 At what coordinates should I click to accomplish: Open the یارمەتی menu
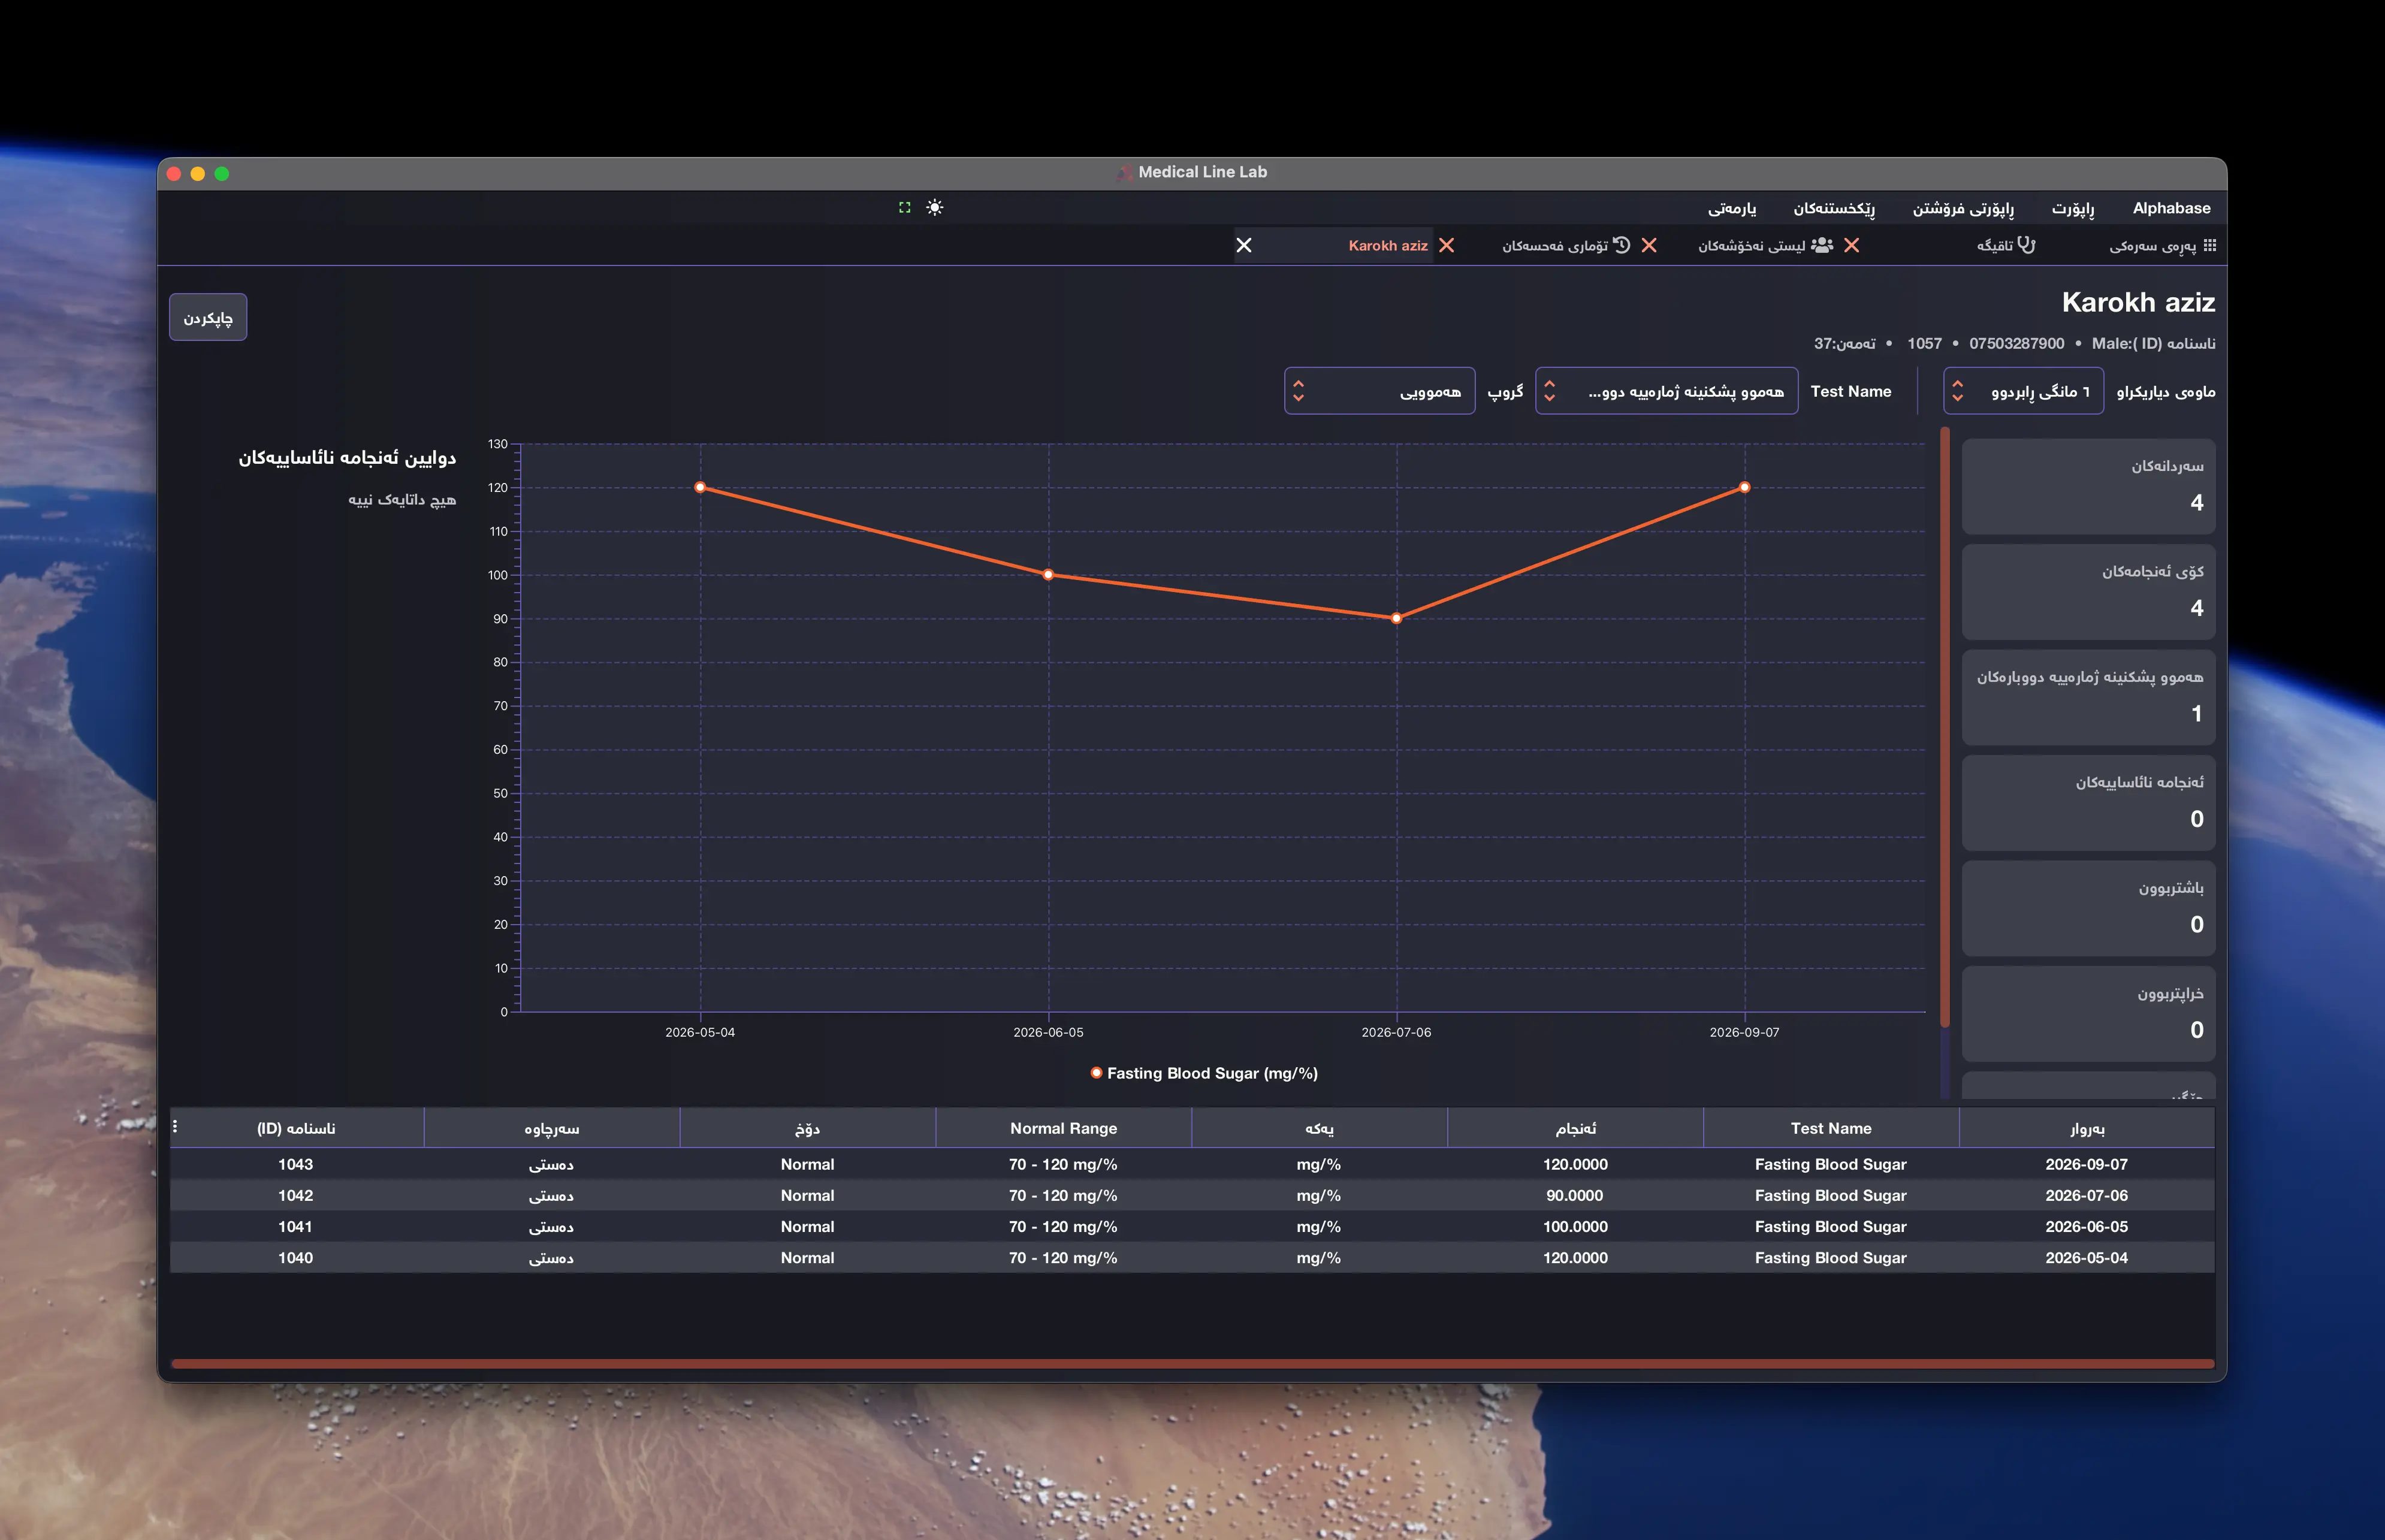click(1731, 208)
